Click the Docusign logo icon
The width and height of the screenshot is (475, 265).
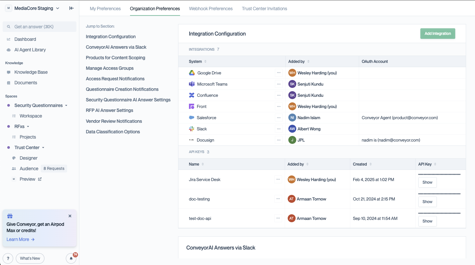pos(192,140)
